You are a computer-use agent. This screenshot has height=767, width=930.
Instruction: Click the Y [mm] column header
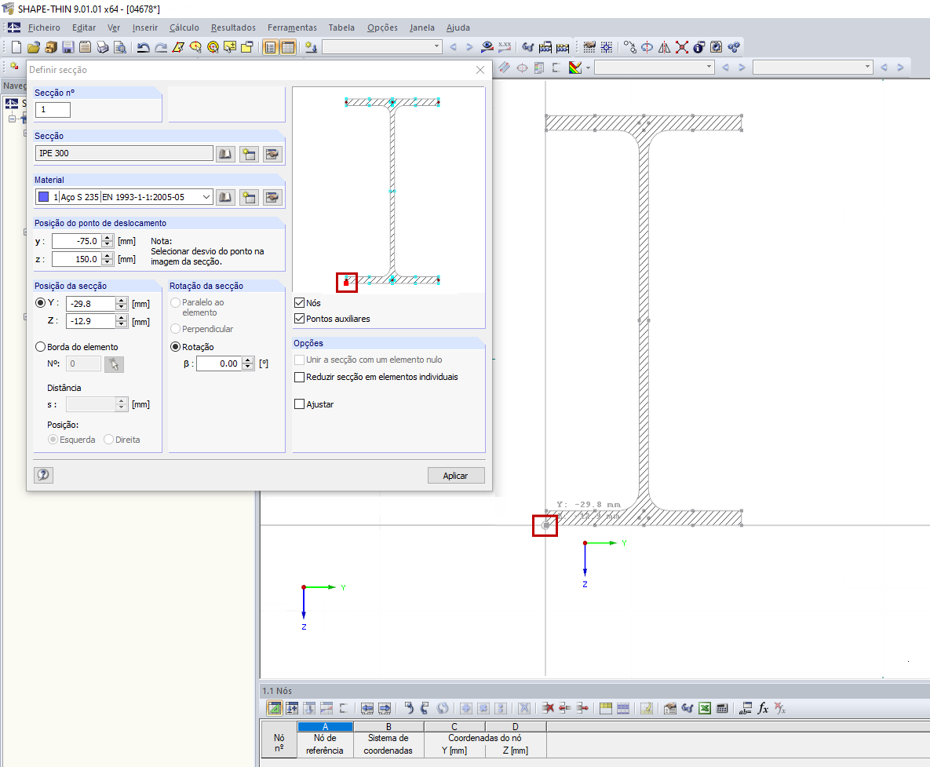click(x=454, y=751)
